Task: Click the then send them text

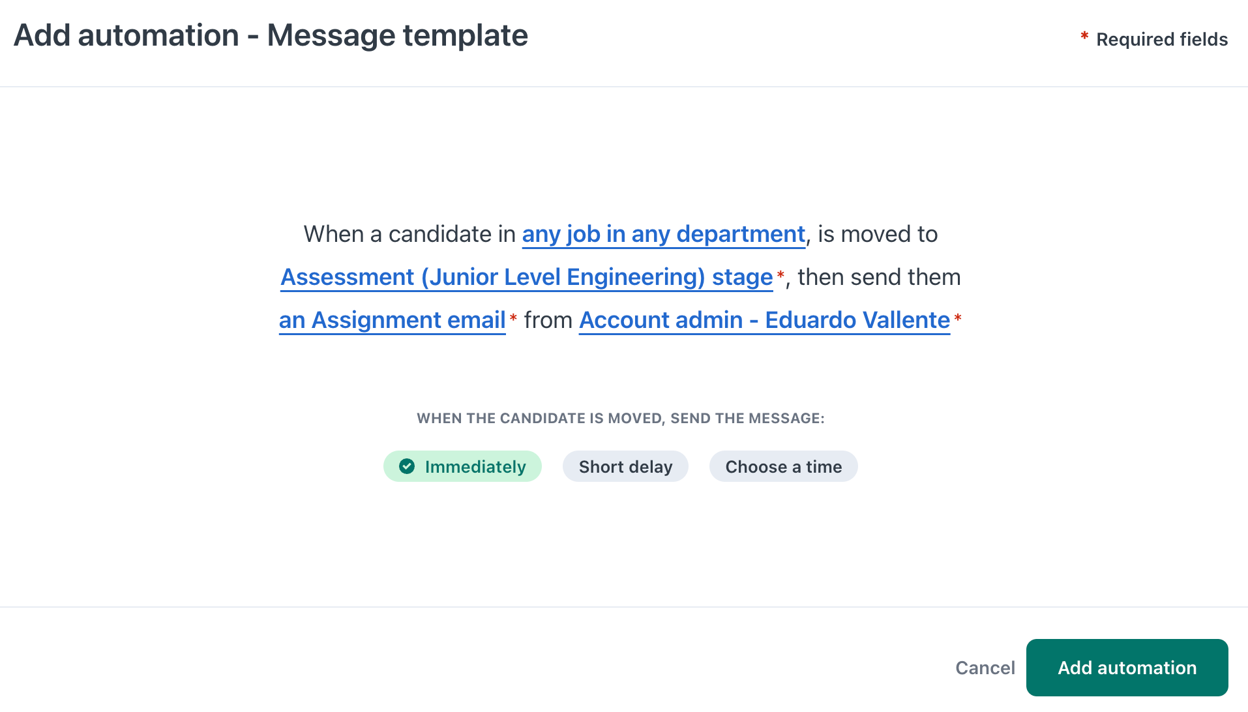Action: click(878, 277)
